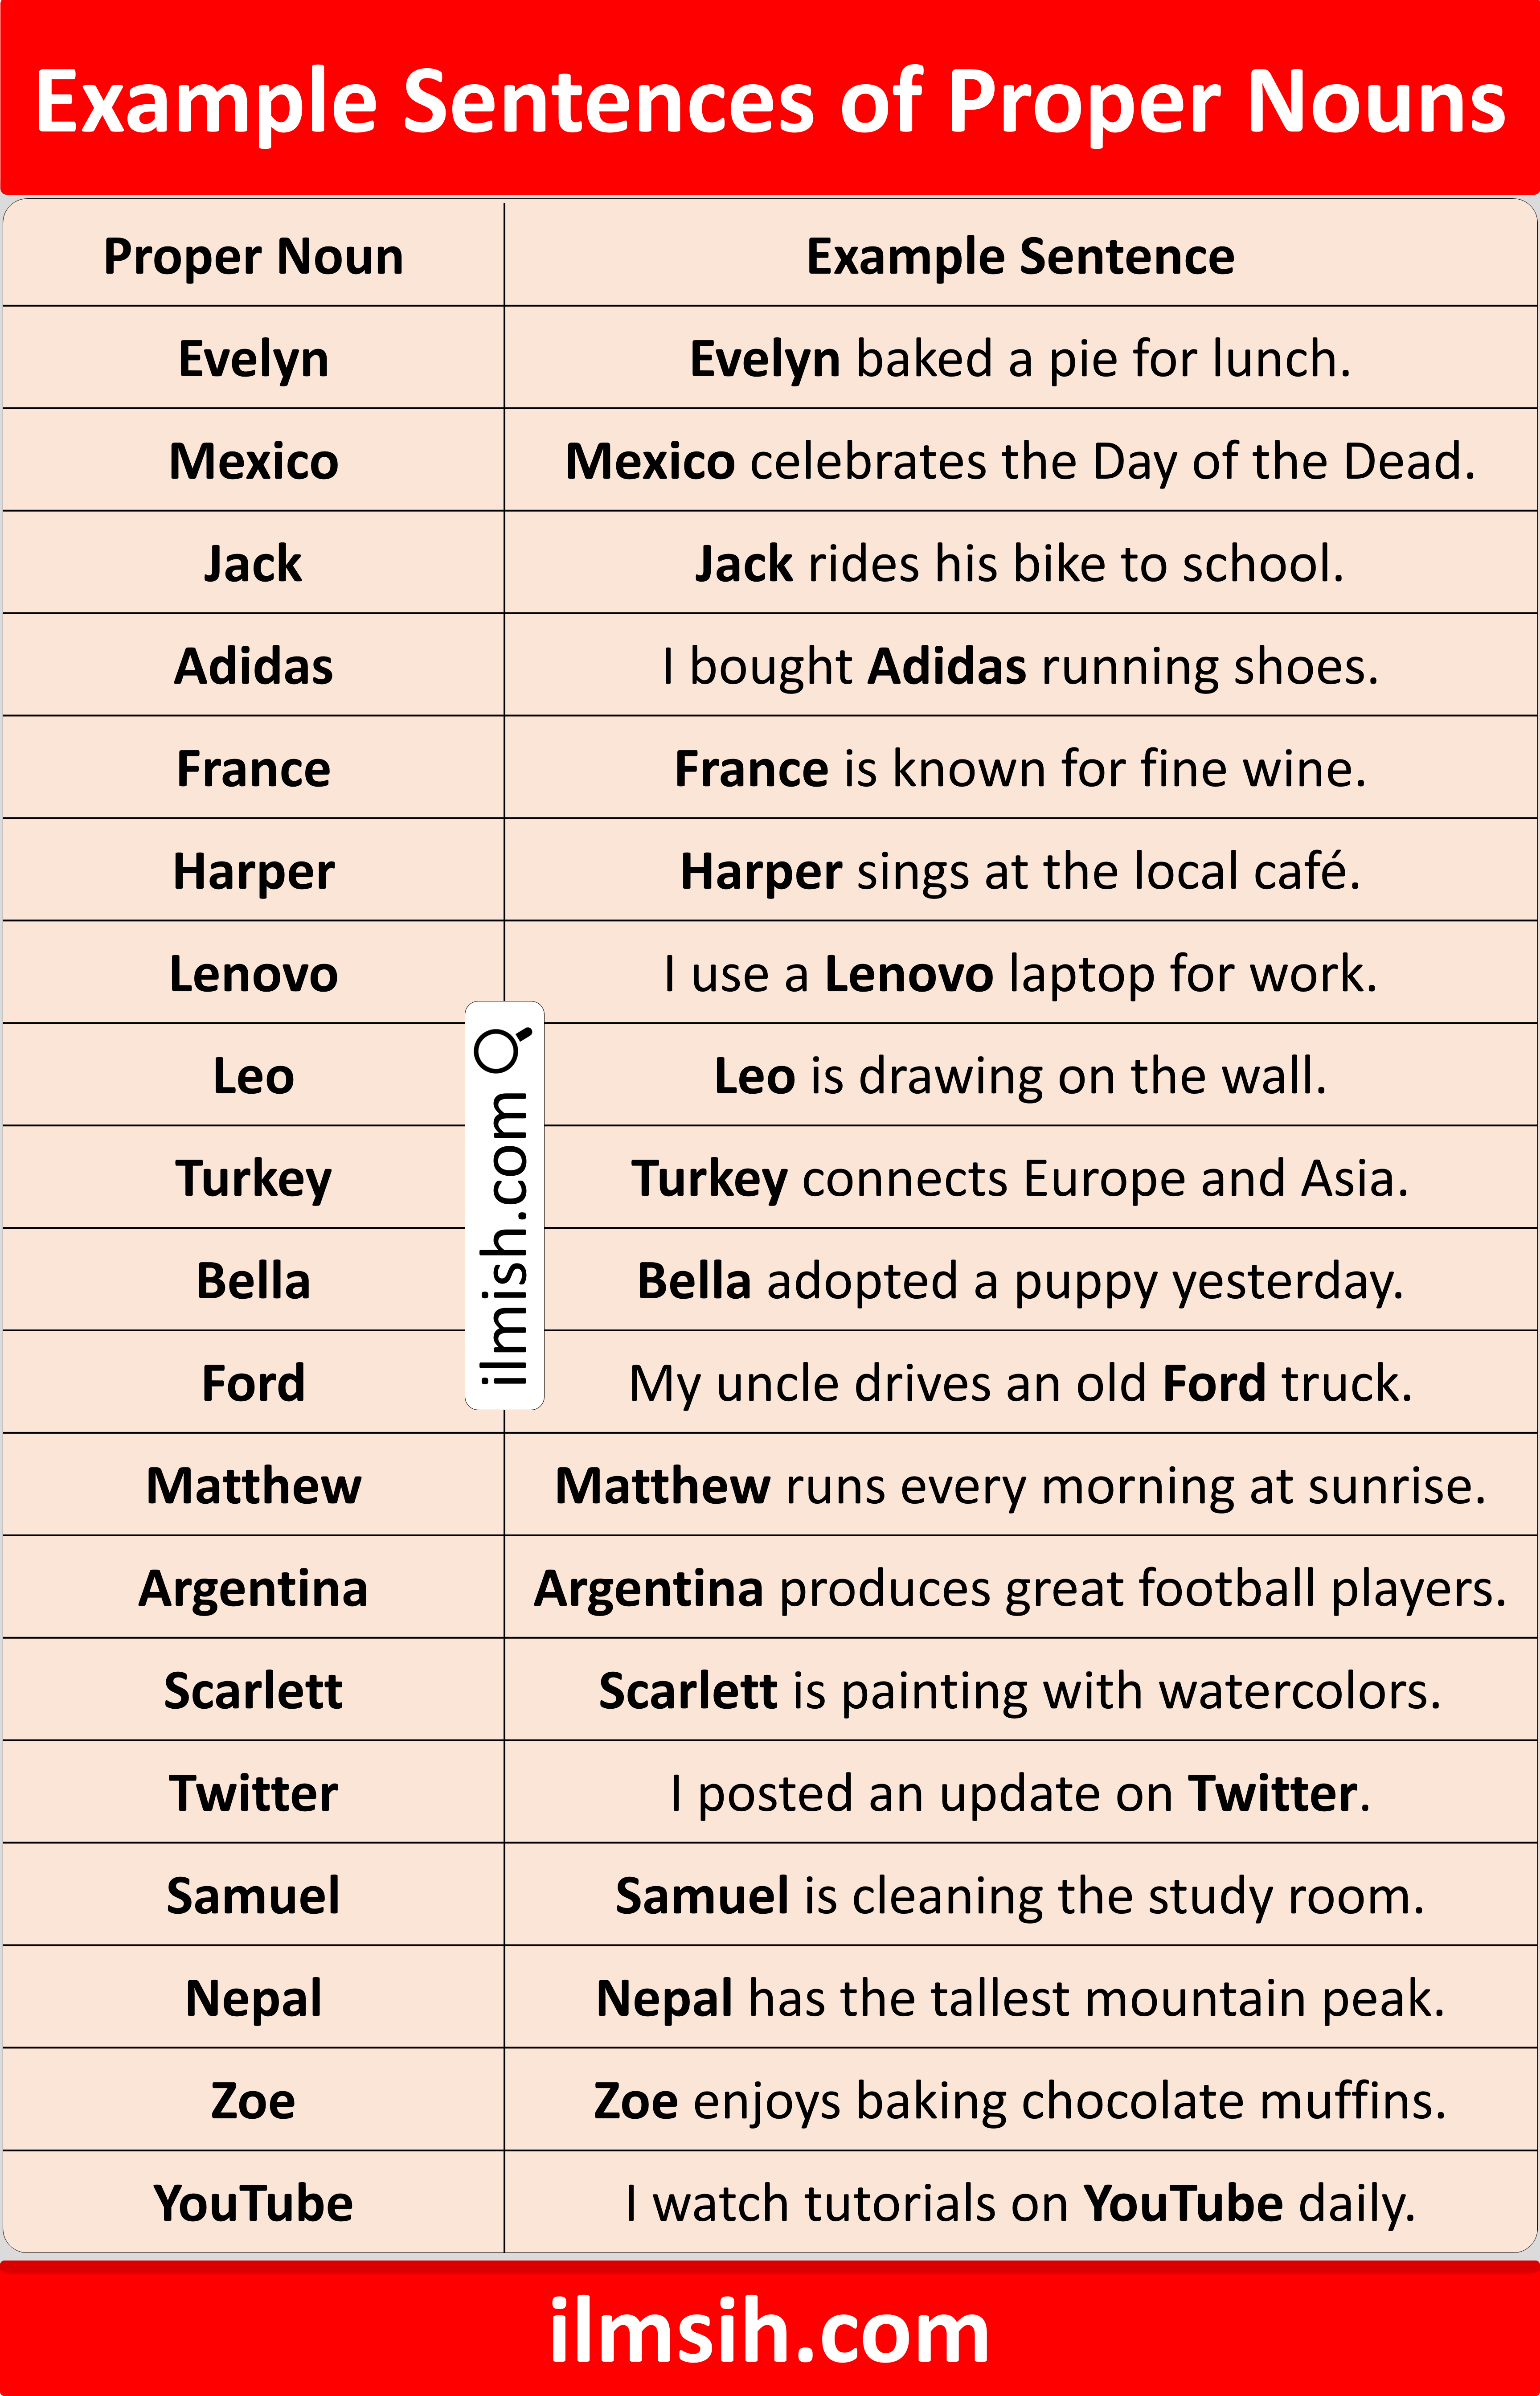
Task: Click the ilmsih.com footer link
Action: point(769,2332)
